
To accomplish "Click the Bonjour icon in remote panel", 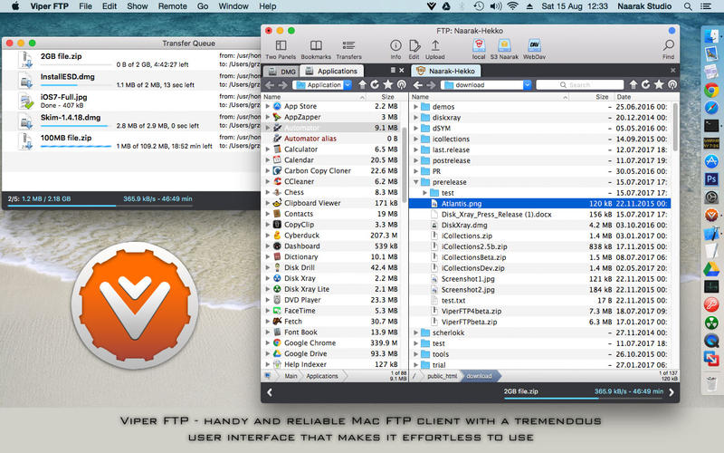I will (672, 84).
